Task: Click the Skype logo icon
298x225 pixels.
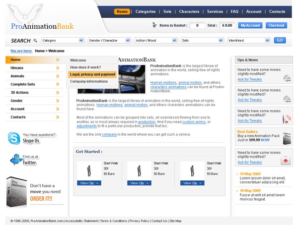Action: [x=14, y=138]
